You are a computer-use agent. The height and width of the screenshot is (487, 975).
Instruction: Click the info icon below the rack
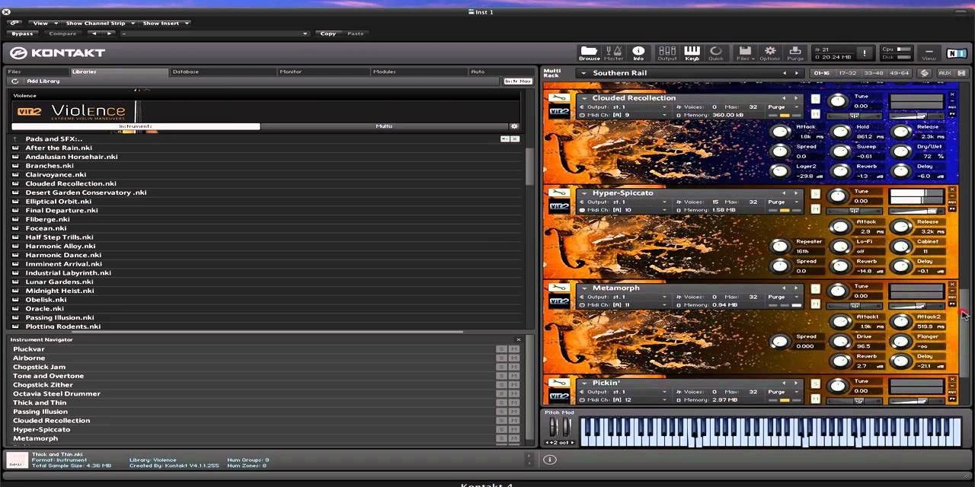(x=549, y=459)
